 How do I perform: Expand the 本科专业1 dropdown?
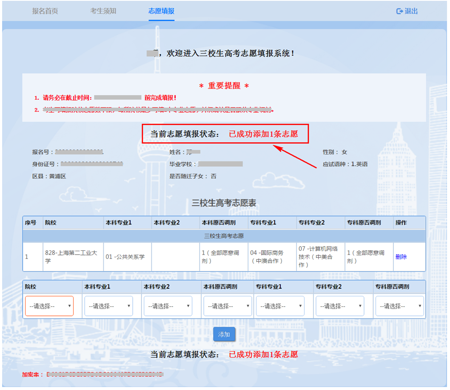(109, 306)
